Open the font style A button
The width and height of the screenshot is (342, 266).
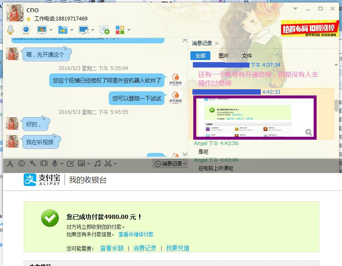(x=10, y=163)
